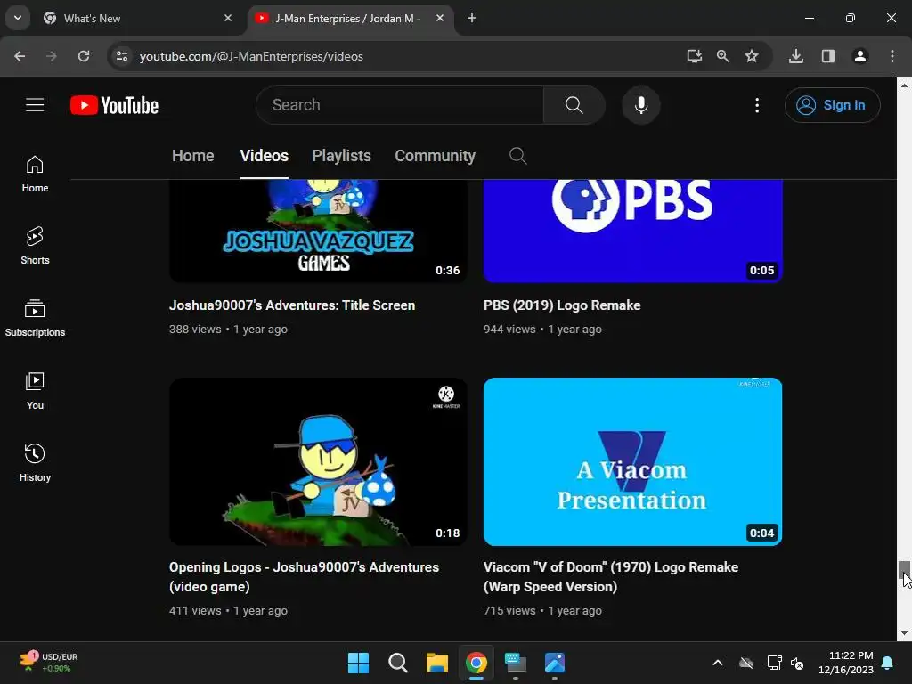Start voice search with the microphone icon
Screen dimensions: 912x684
[641, 105]
